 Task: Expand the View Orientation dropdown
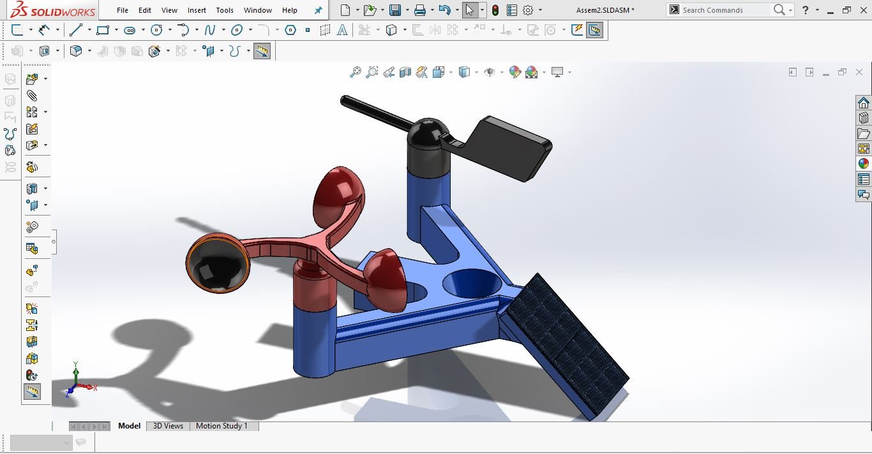pos(451,73)
